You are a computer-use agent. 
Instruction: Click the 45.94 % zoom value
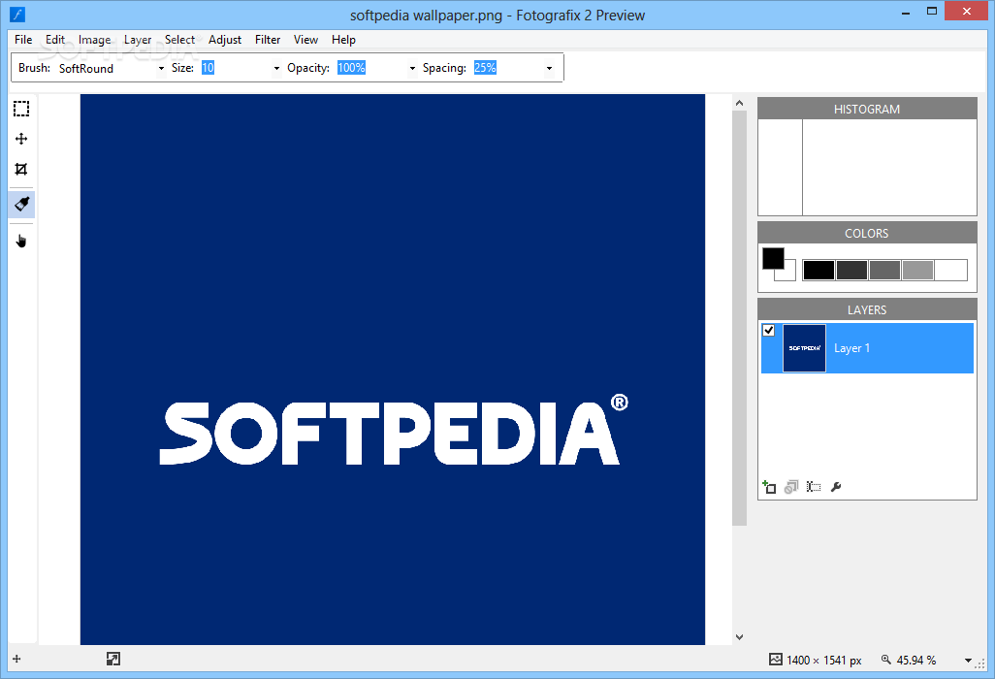pyautogui.click(x=916, y=660)
